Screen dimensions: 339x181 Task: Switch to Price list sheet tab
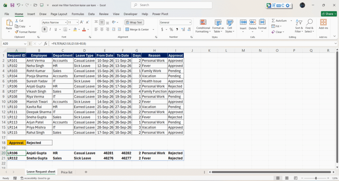click(x=67, y=172)
